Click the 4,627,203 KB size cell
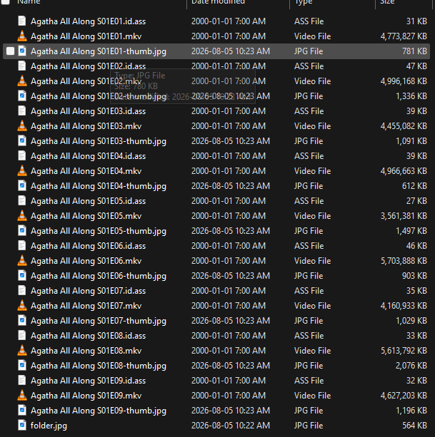This screenshot has height=437, width=435. click(x=404, y=396)
